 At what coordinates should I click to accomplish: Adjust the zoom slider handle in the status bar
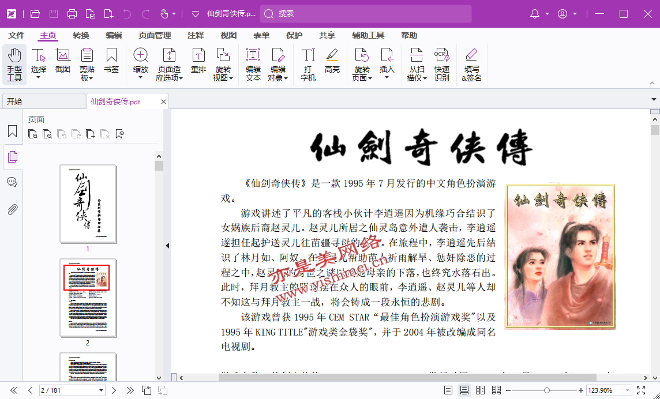[x=546, y=390]
